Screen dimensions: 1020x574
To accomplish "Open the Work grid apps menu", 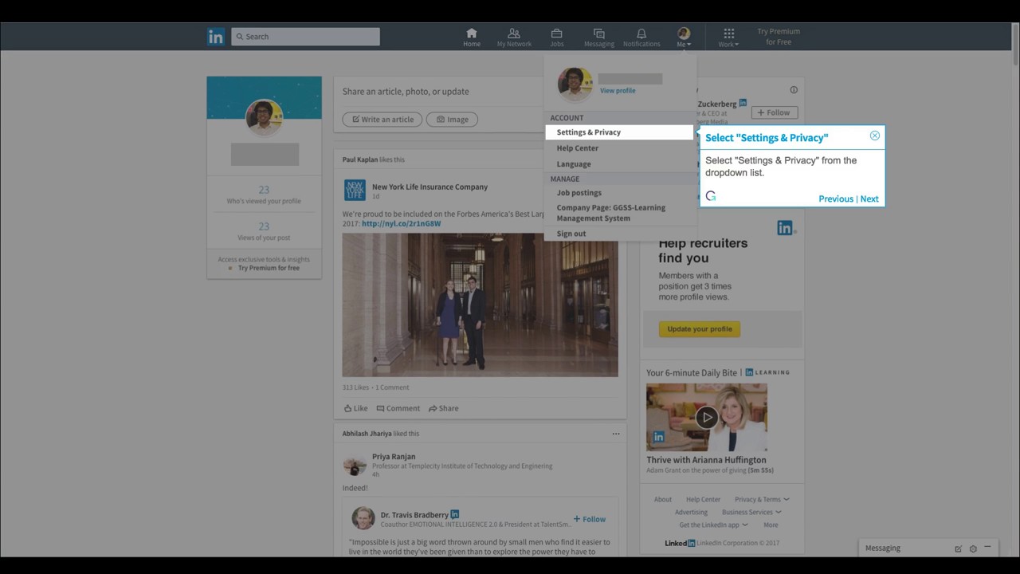I will (728, 37).
